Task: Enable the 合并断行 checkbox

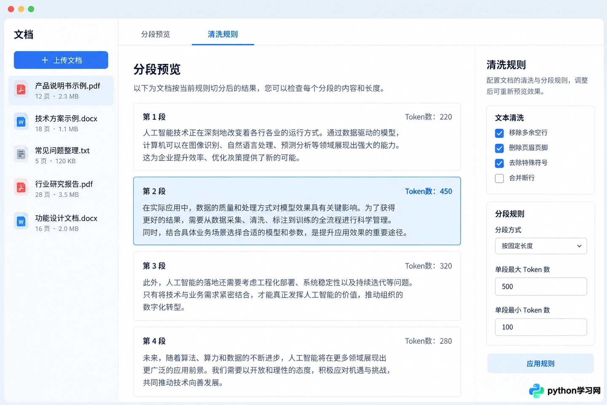Action: 499,178
